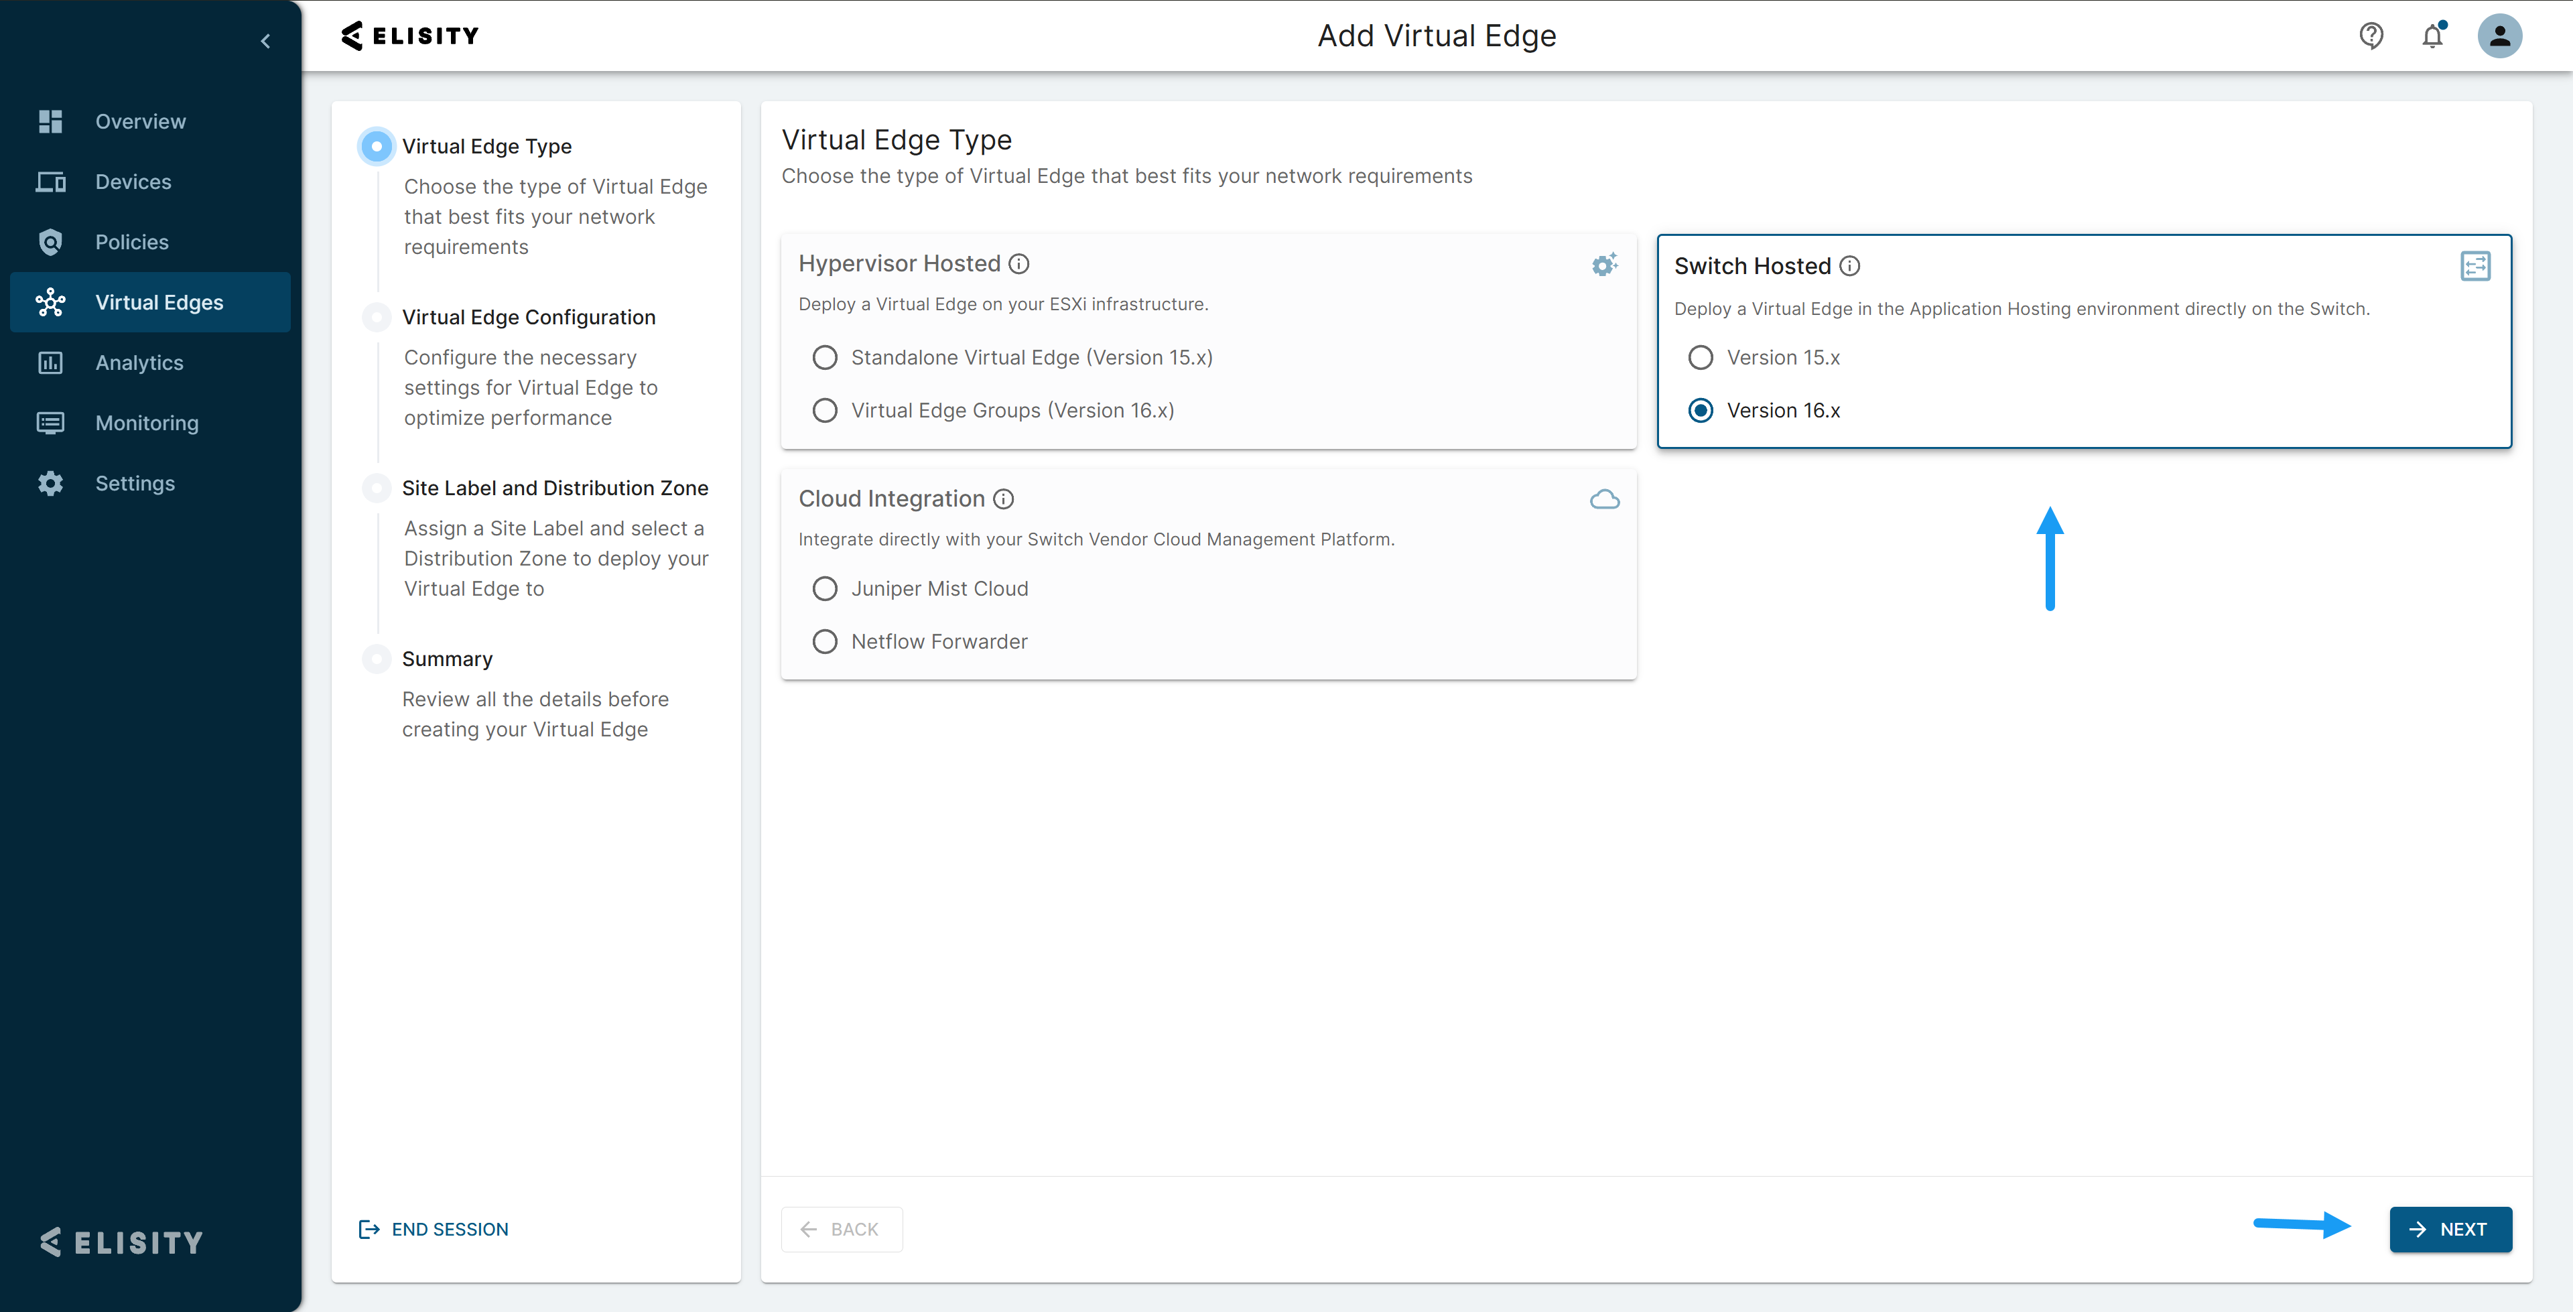The width and height of the screenshot is (2573, 1312).
Task: Click the Hypervisor Hosted gear icon
Action: click(x=1604, y=265)
